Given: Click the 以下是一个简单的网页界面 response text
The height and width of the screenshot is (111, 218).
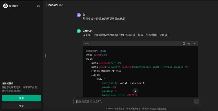Looking at the screenshot, I should pyautogui.click(x=126, y=35).
